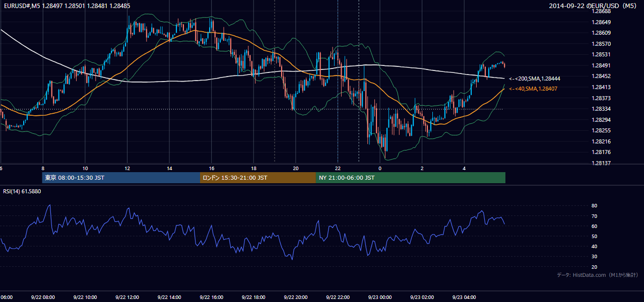Select the 9/22 10:00 bottom time label

[x=85, y=297]
